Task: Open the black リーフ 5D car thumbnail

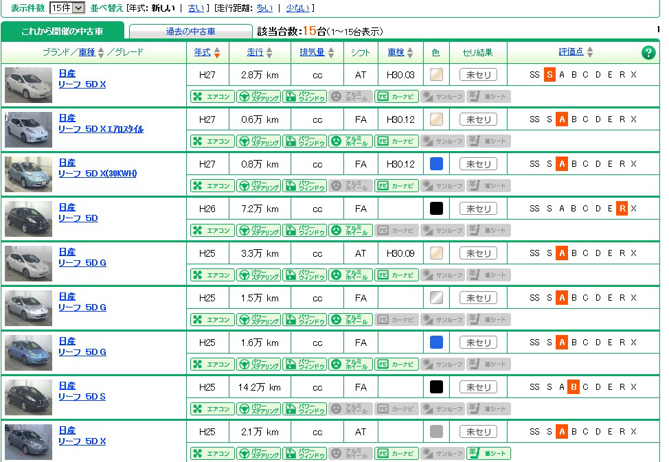Action: (x=28, y=218)
